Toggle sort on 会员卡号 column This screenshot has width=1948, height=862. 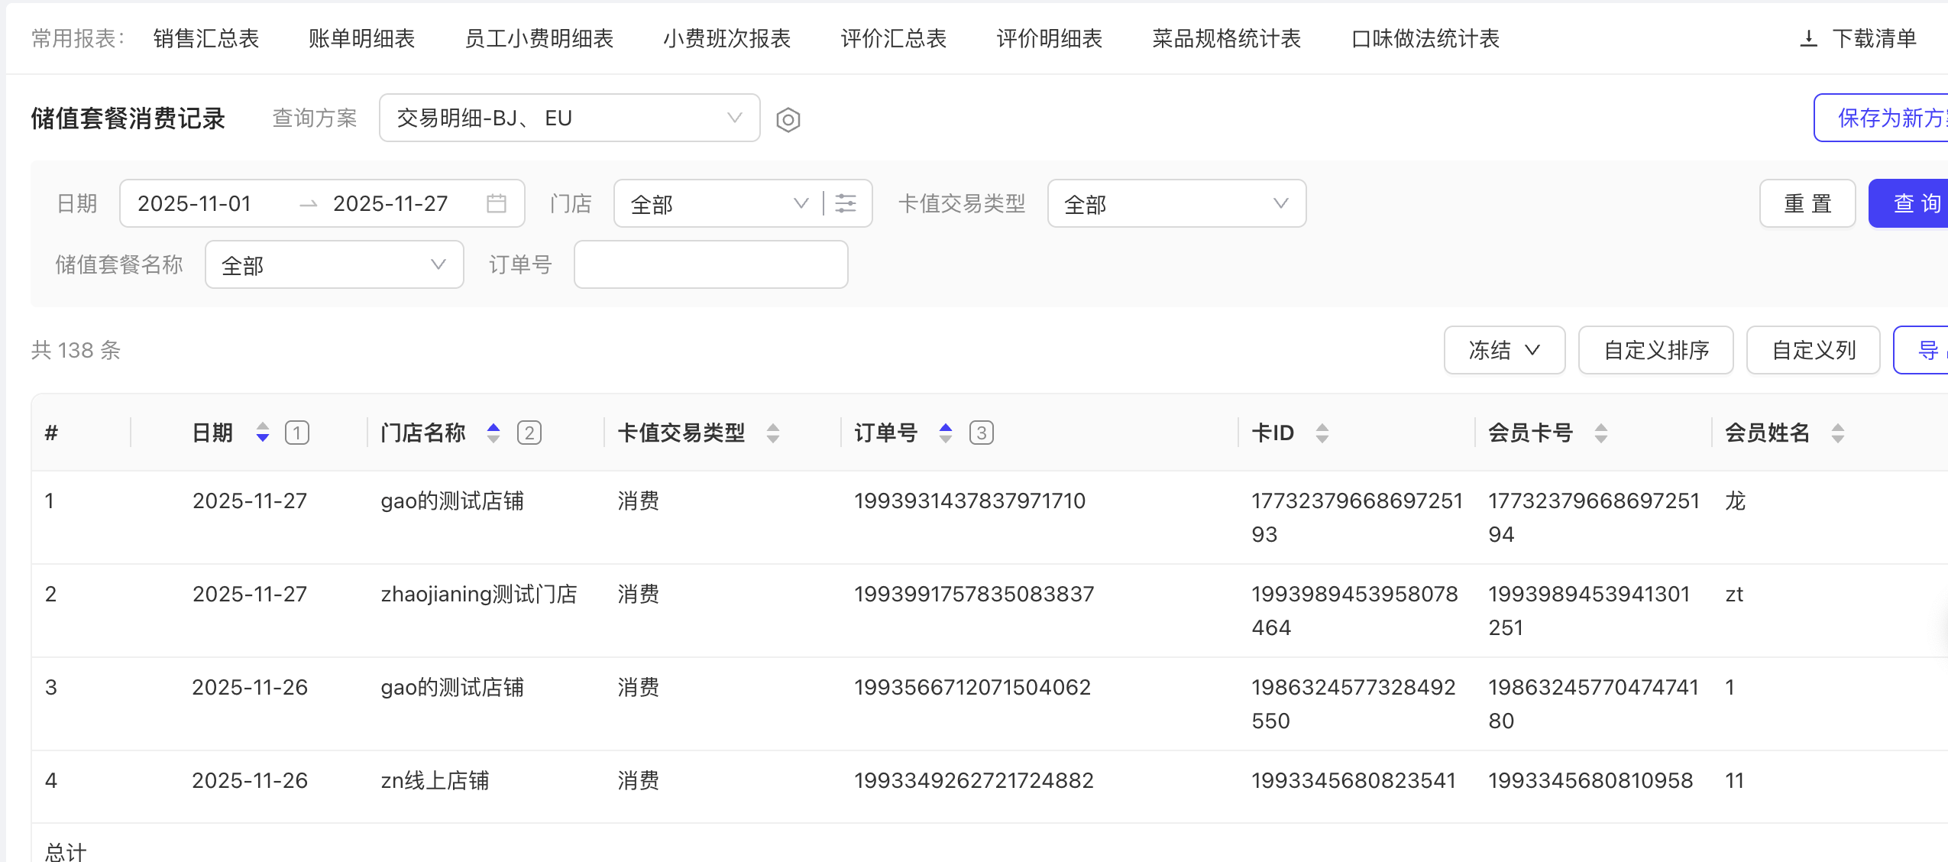pyautogui.click(x=1601, y=433)
